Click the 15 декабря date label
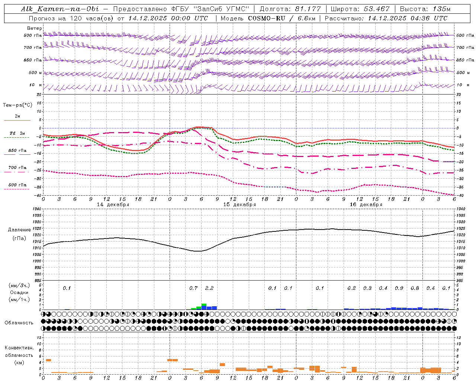Screen dimensions: 476x381 pyautogui.click(x=239, y=205)
